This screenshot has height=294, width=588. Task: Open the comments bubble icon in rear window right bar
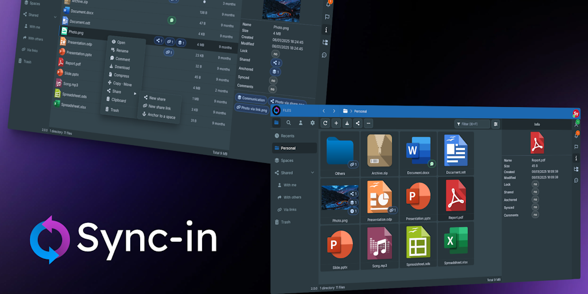tap(324, 55)
